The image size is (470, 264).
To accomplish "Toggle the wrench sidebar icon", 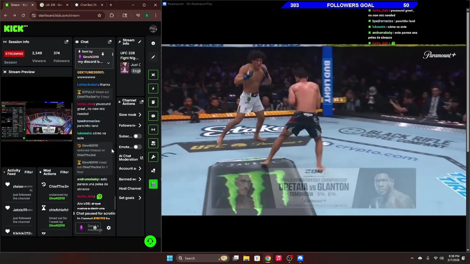I will [x=153, y=157].
